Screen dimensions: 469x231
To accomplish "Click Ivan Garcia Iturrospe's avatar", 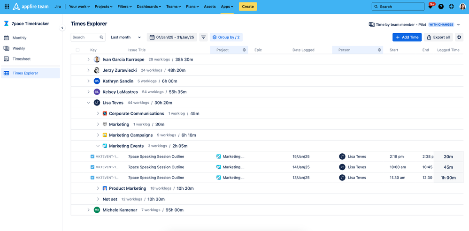I will pyautogui.click(x=97, y=60).
